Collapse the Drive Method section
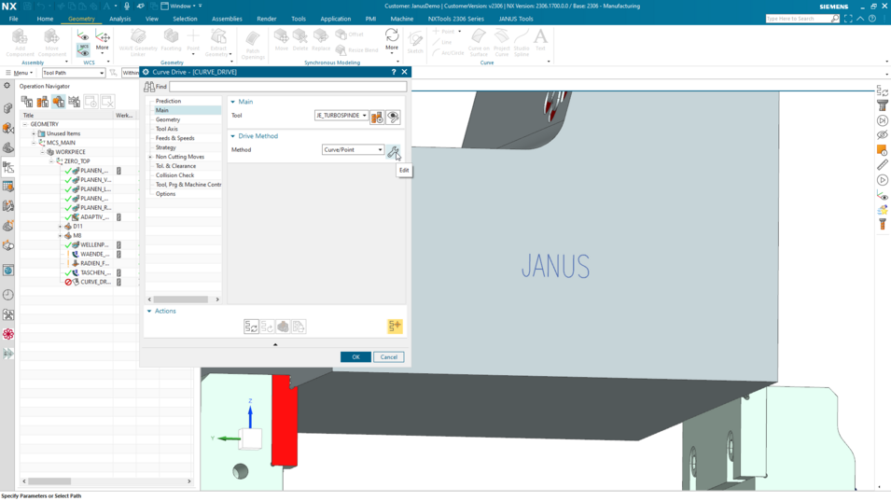Image resolution: width=891 pixels, height=501 pixels. click(x=232, y=136)
